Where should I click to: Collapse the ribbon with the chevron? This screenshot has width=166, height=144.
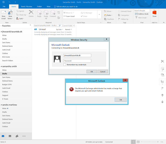[x=164, y=22]
